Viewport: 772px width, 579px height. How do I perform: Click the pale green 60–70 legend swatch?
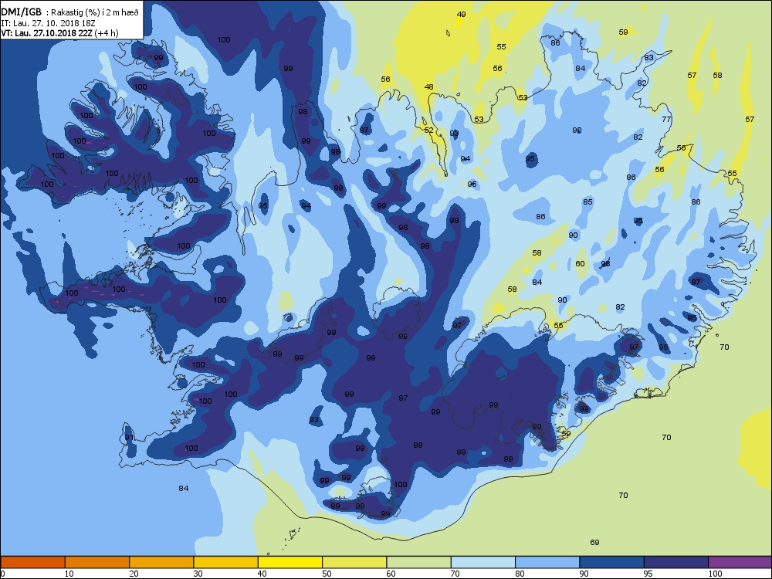click(419, 562)
